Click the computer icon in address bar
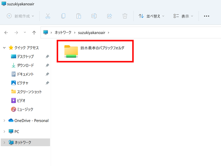 tap(46, 32)
